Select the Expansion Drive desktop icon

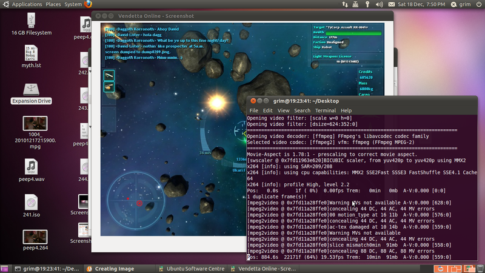[x=32, y=93]
